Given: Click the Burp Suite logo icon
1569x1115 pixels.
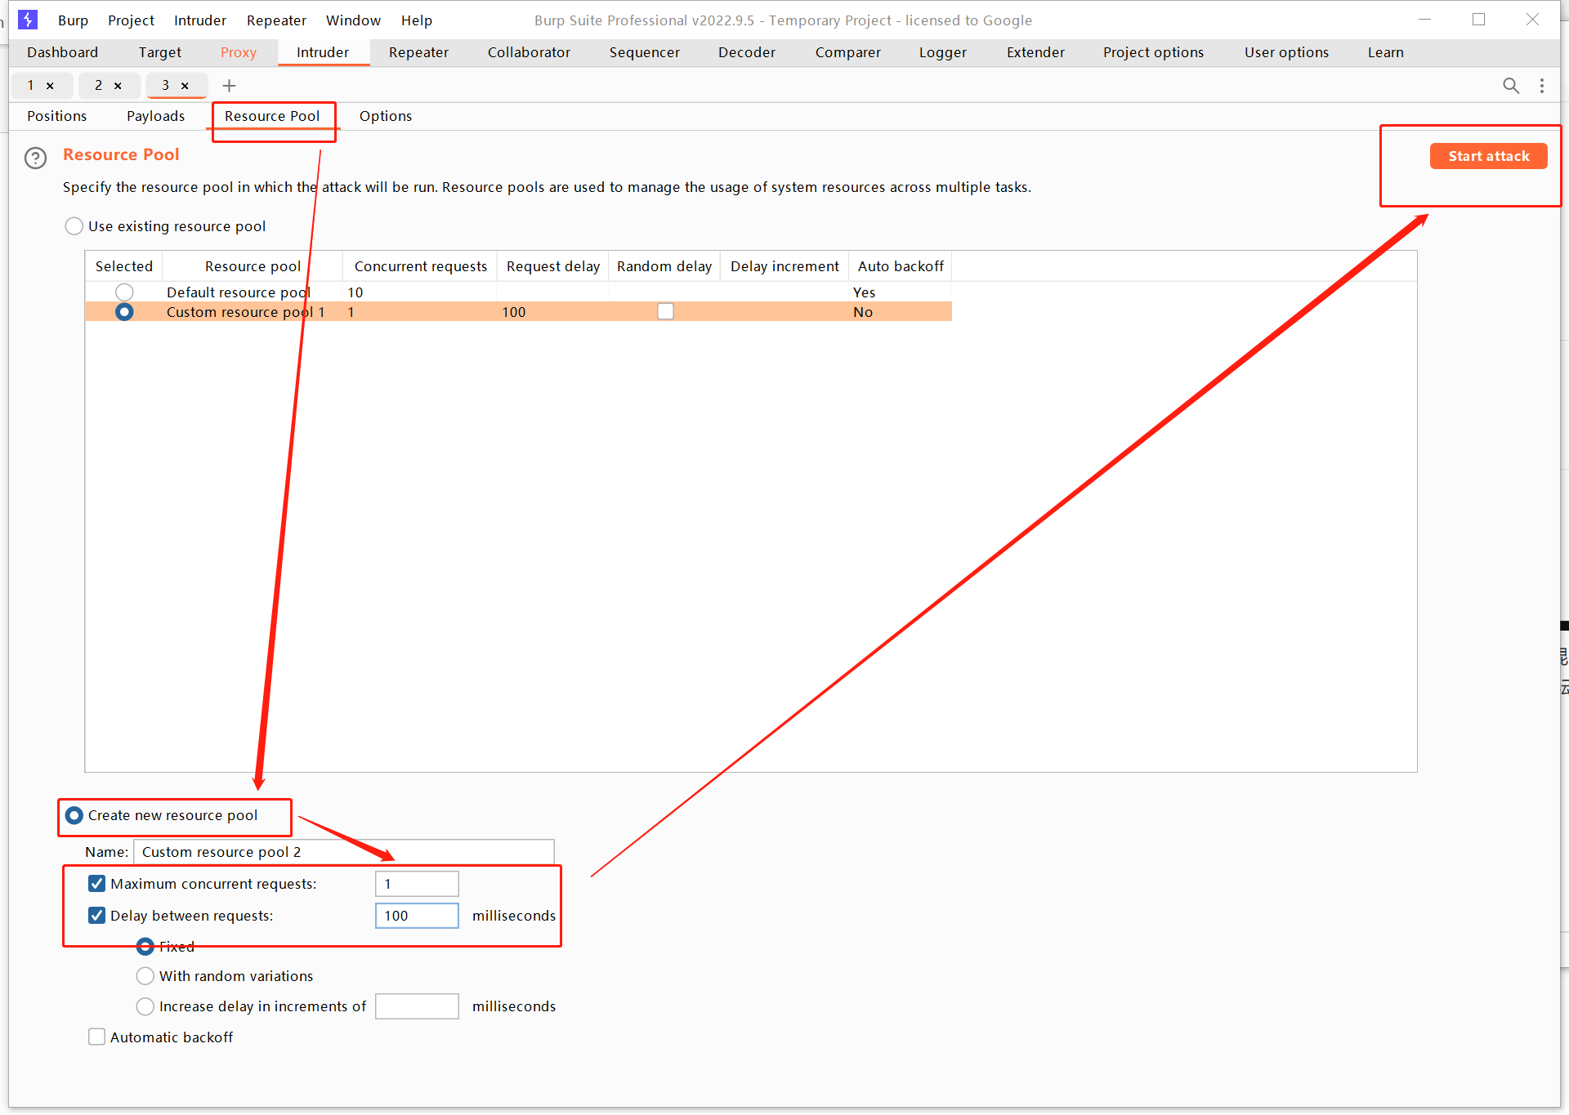Looking at the screenshot, I should coord(28,20).
